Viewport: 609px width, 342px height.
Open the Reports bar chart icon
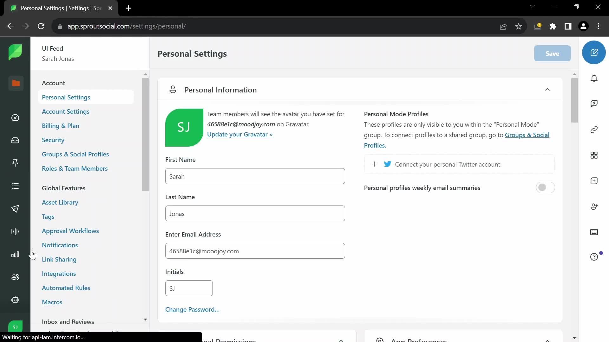pos(15,254)
